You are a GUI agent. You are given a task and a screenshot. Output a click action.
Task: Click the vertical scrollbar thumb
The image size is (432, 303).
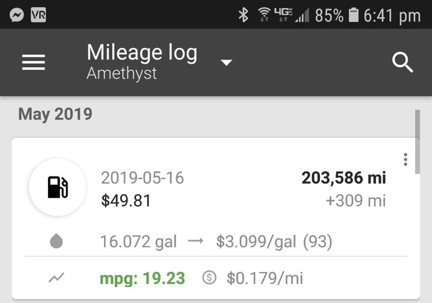click(x=417, y=142)
